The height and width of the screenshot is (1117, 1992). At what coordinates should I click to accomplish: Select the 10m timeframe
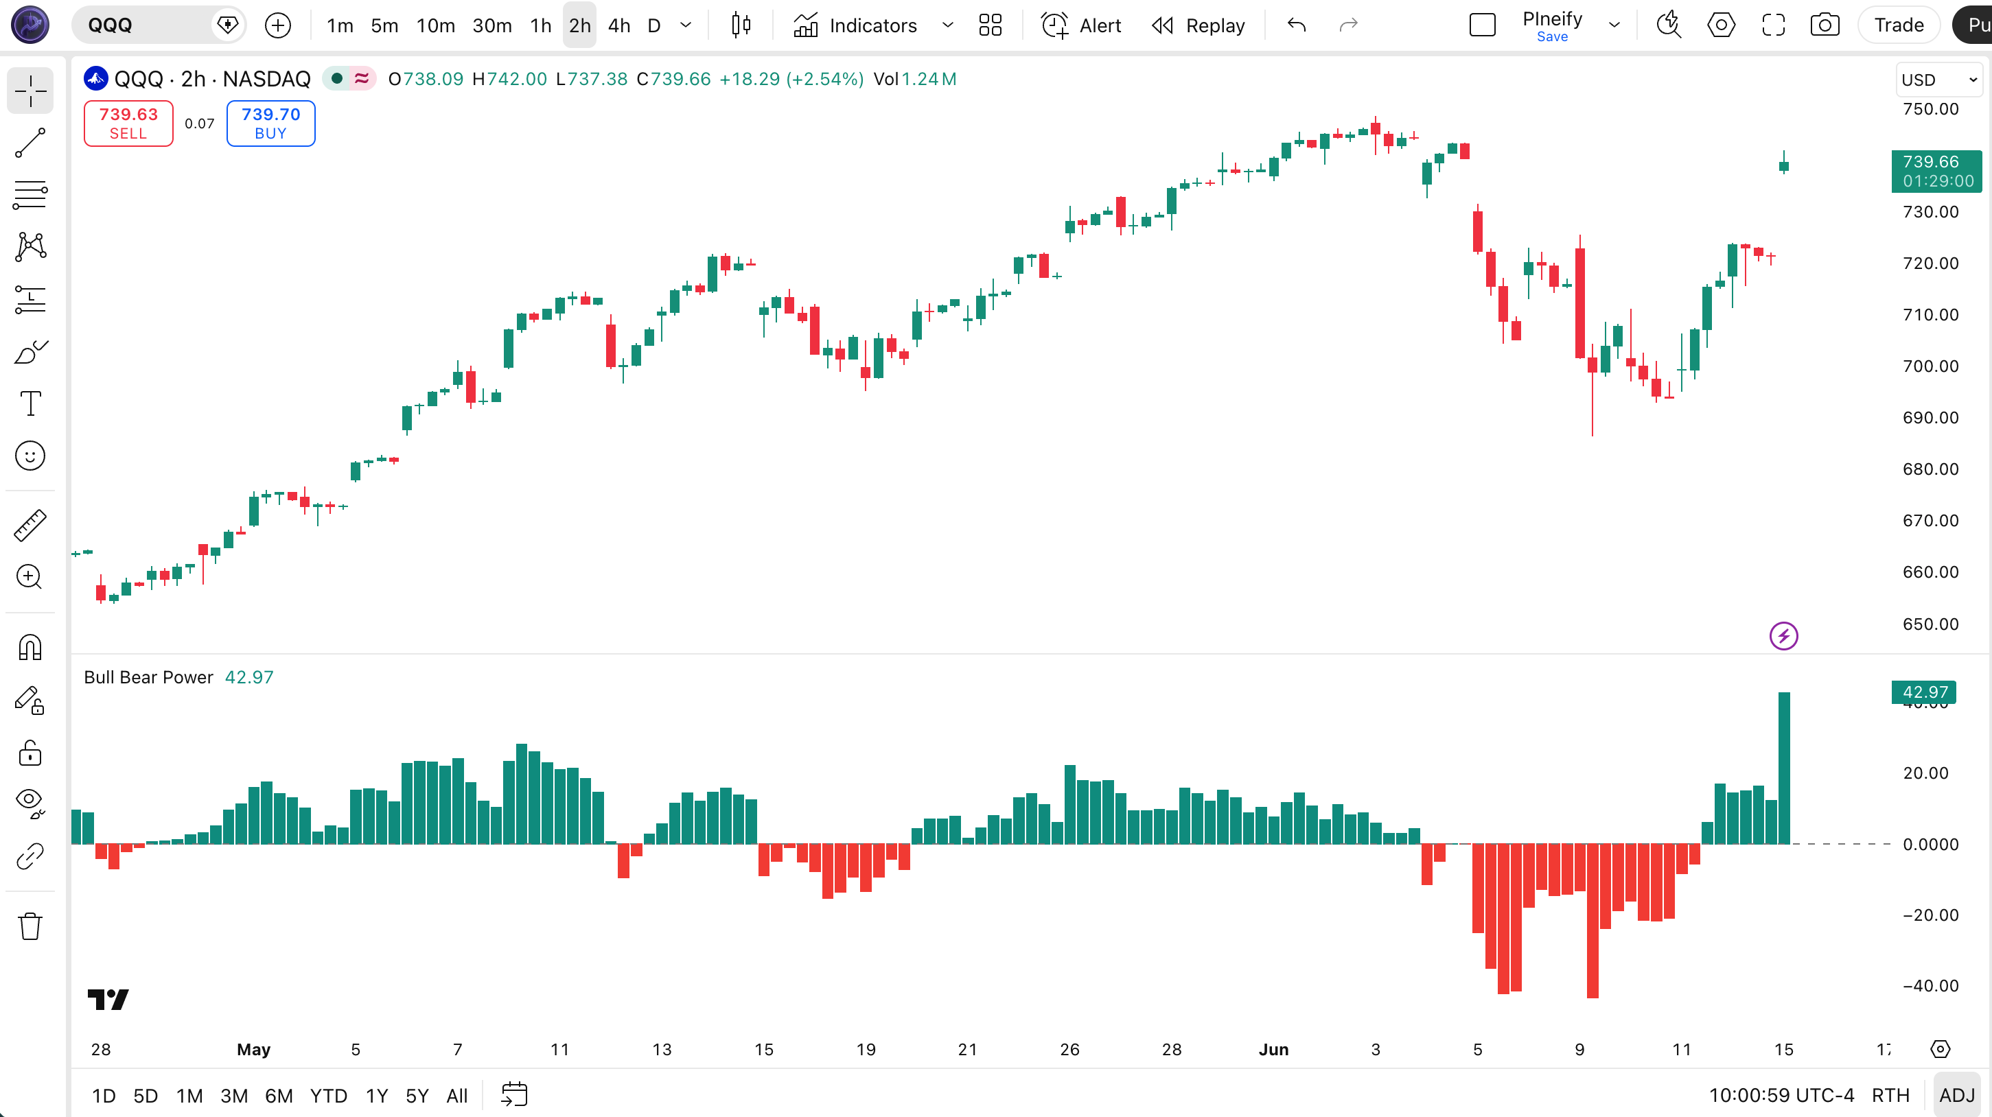(435, 25)
